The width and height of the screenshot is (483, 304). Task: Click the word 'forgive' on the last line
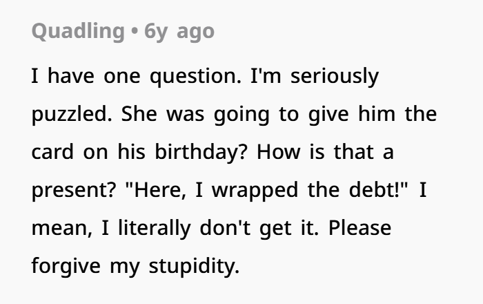pyautogui.click(x=66, y=266)
